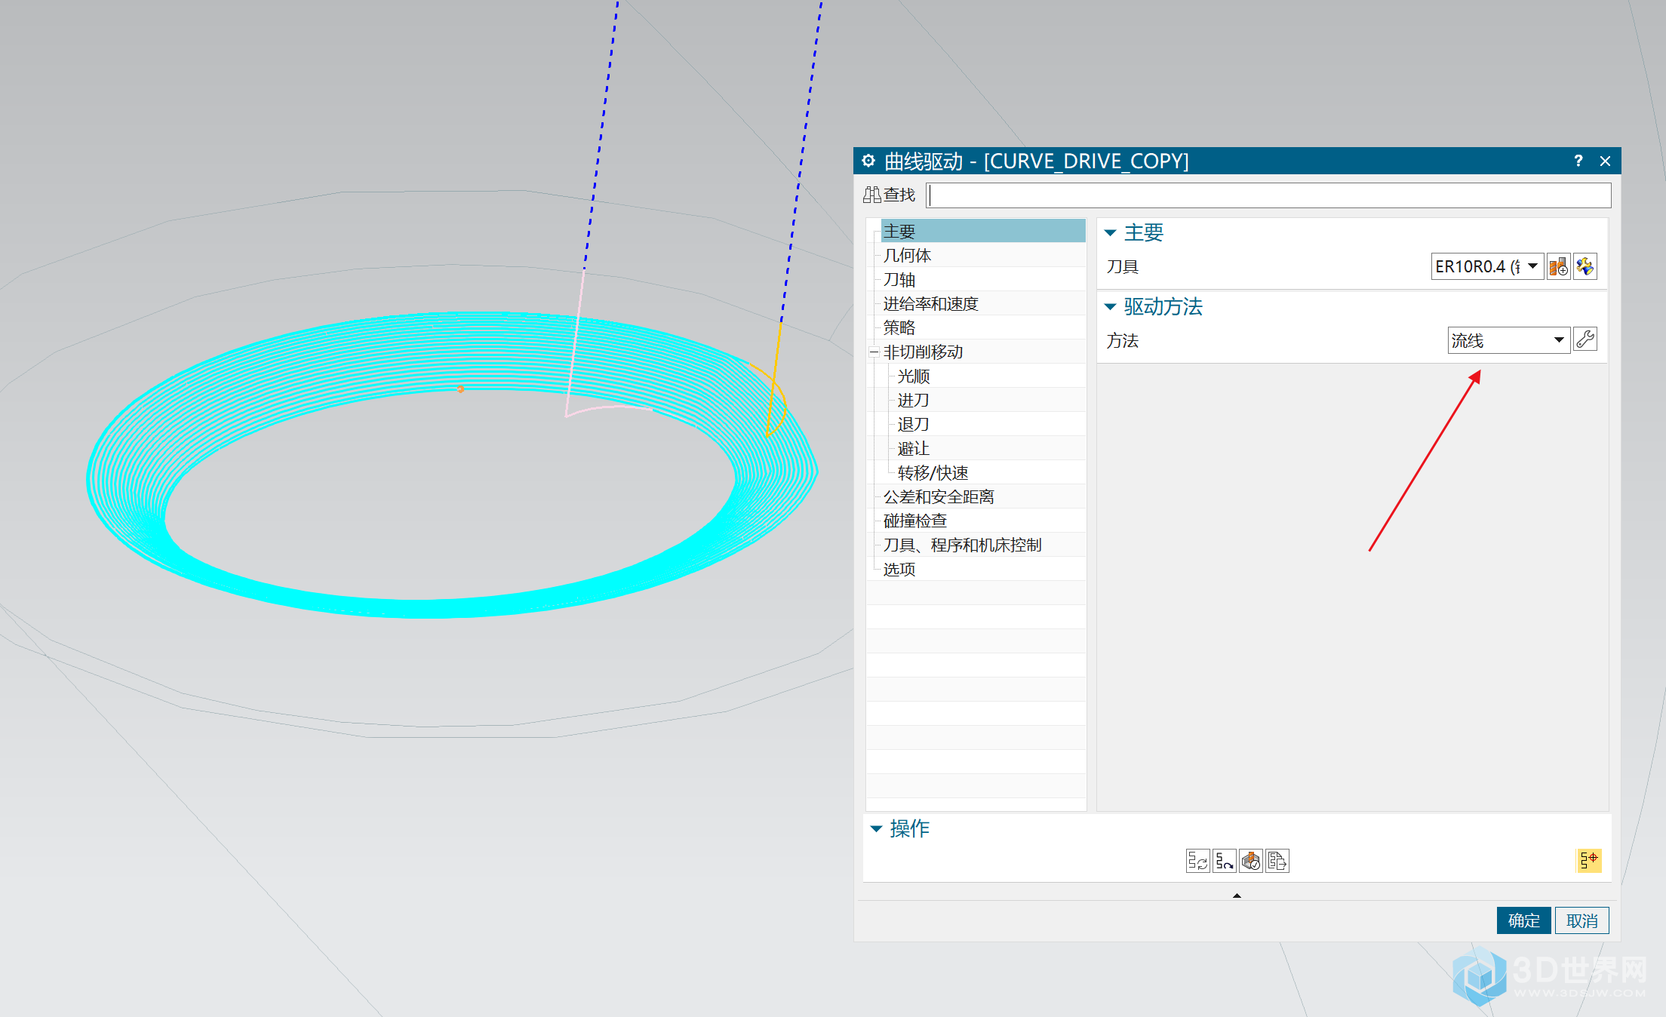Click the 查找 binoculars search icon
The image size is (1666, 1017).
pyautogui.click(x=871, y=195)
